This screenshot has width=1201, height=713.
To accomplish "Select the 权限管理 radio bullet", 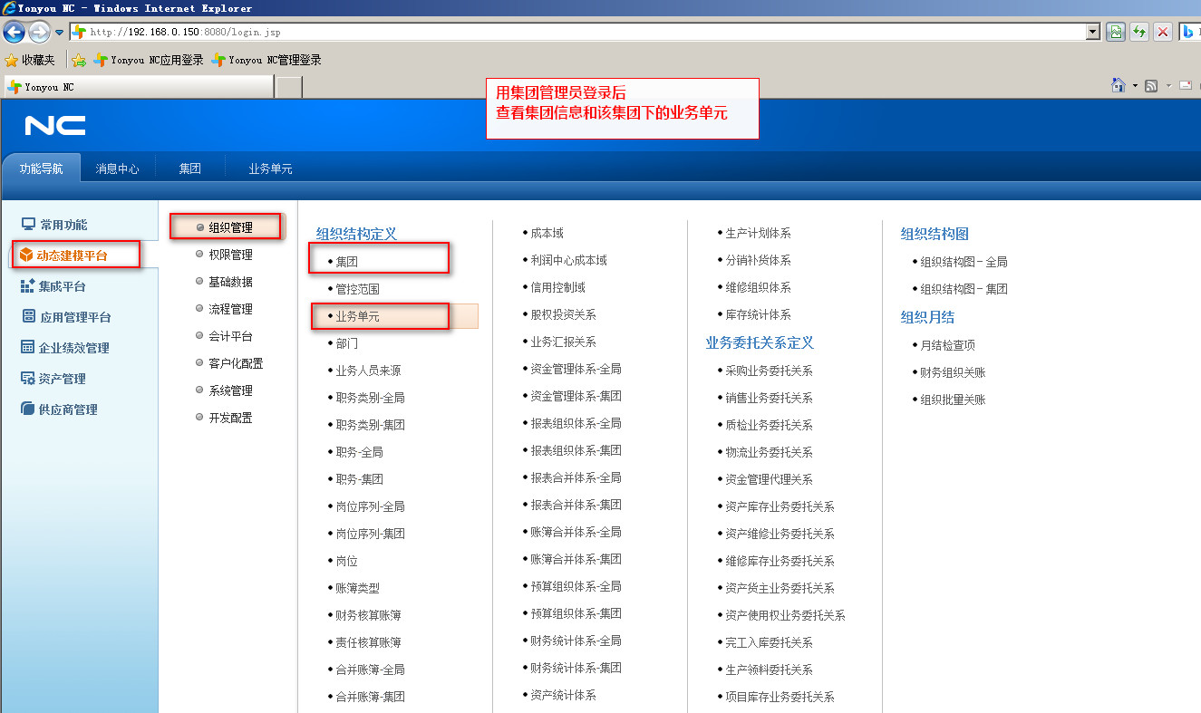I will [x=200, y=255].
